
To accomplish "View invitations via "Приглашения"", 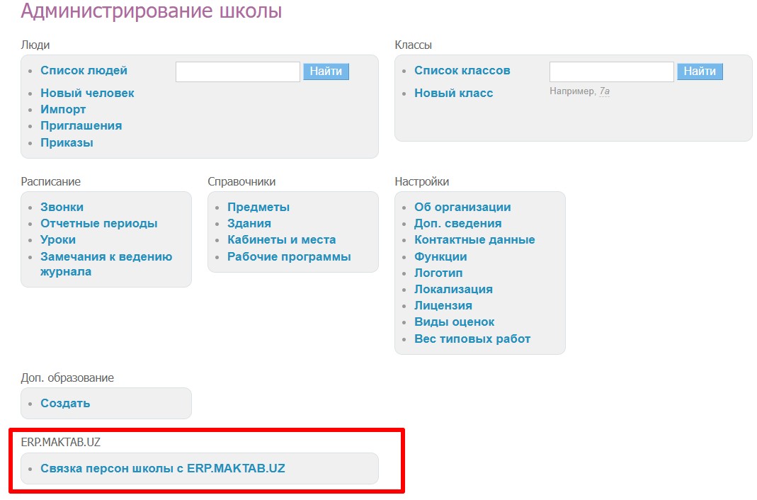I will (82, 125).
